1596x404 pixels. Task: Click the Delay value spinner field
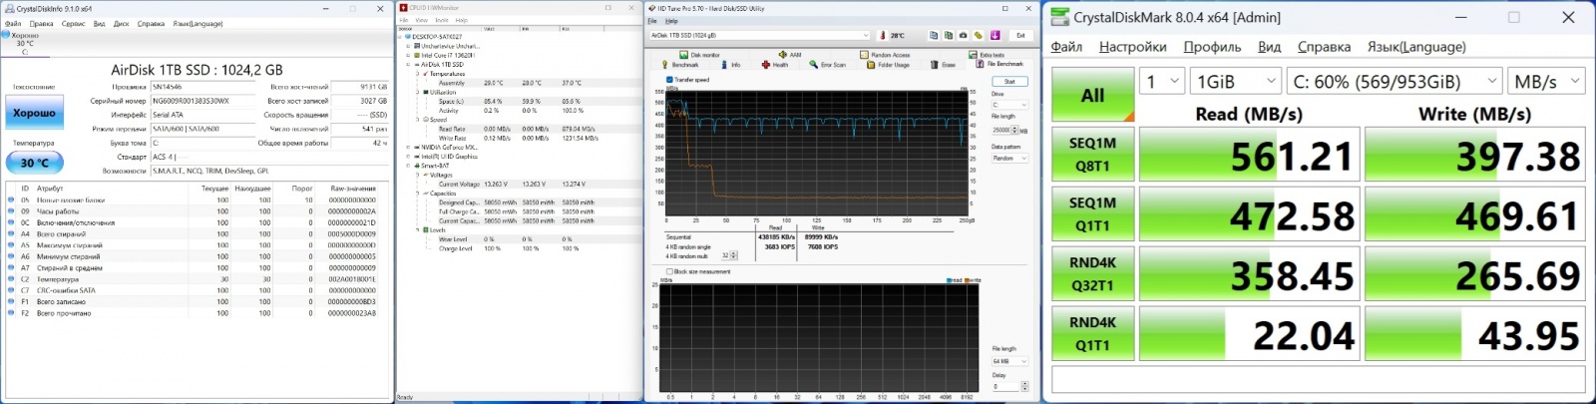click(x=1006, y=387)
